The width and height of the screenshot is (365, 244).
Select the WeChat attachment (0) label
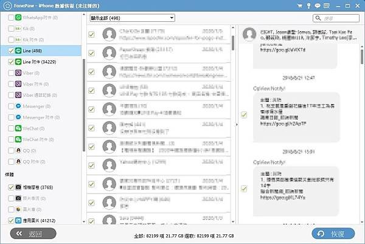(38, 139)
